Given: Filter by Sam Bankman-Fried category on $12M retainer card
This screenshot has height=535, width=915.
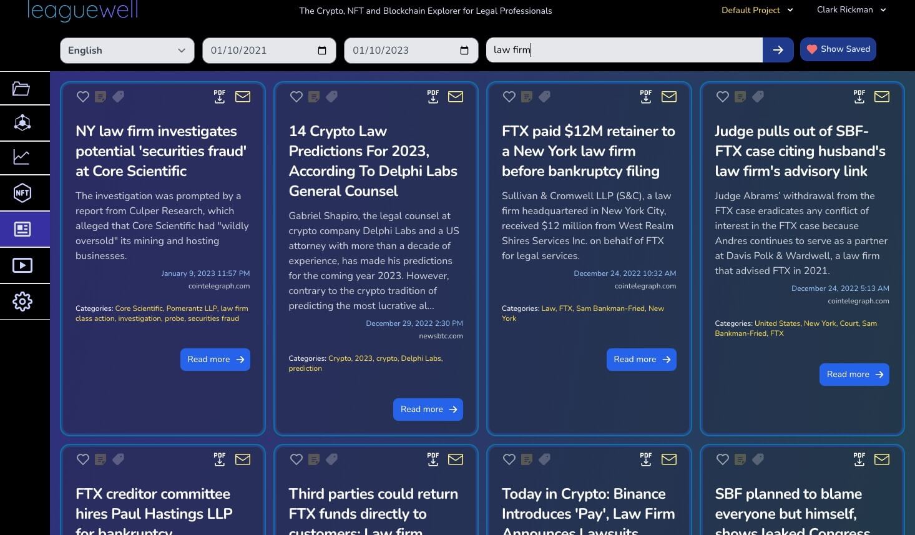Looking at the screenshot, I should [x=610, y=308].
